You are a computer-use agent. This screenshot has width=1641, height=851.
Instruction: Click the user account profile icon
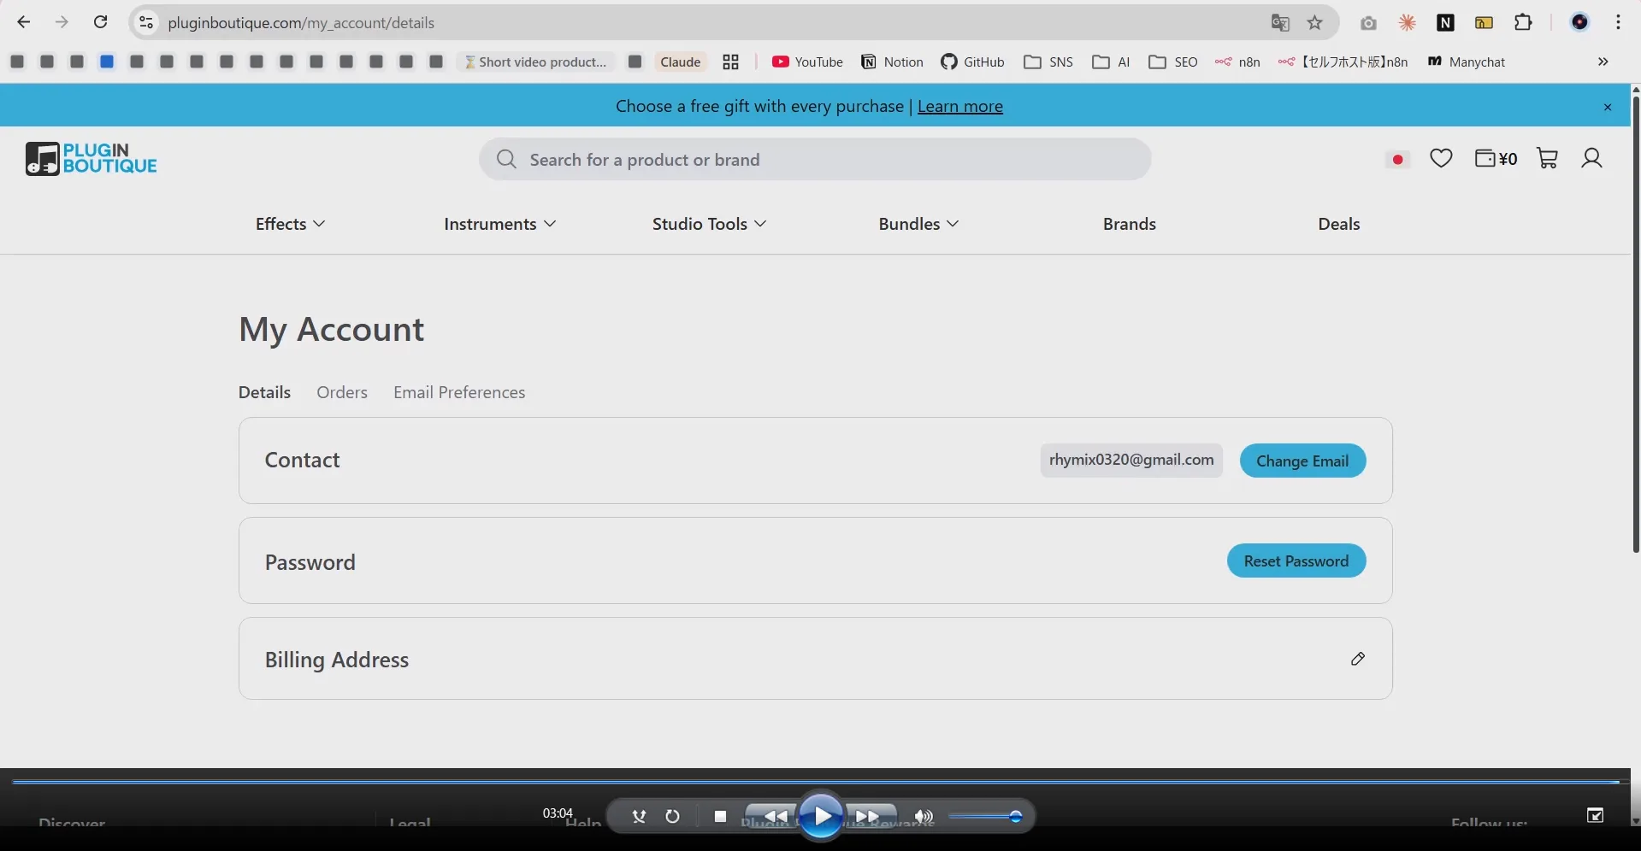tap(1591, 158)
